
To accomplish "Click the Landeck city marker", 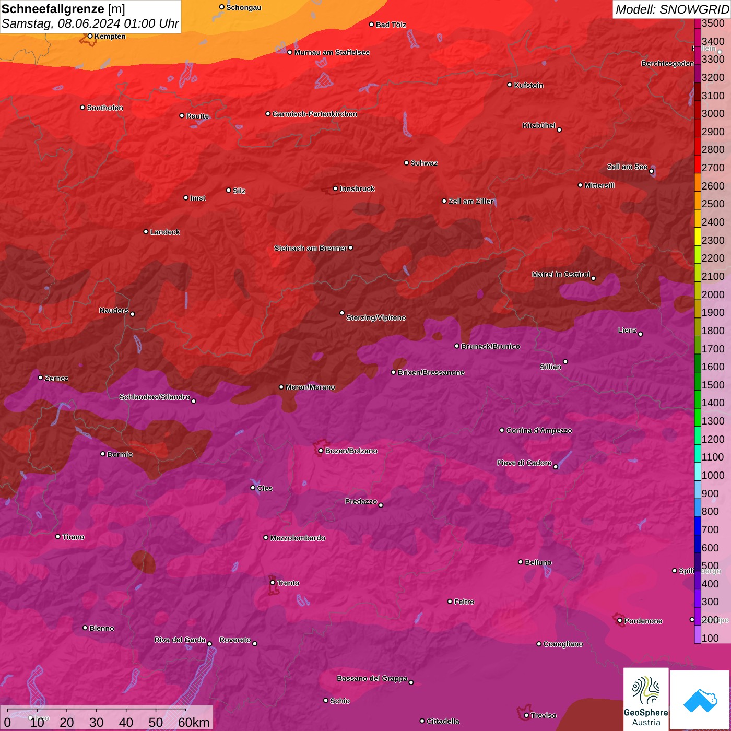I will pyautogui.click(x=146, y=231).
